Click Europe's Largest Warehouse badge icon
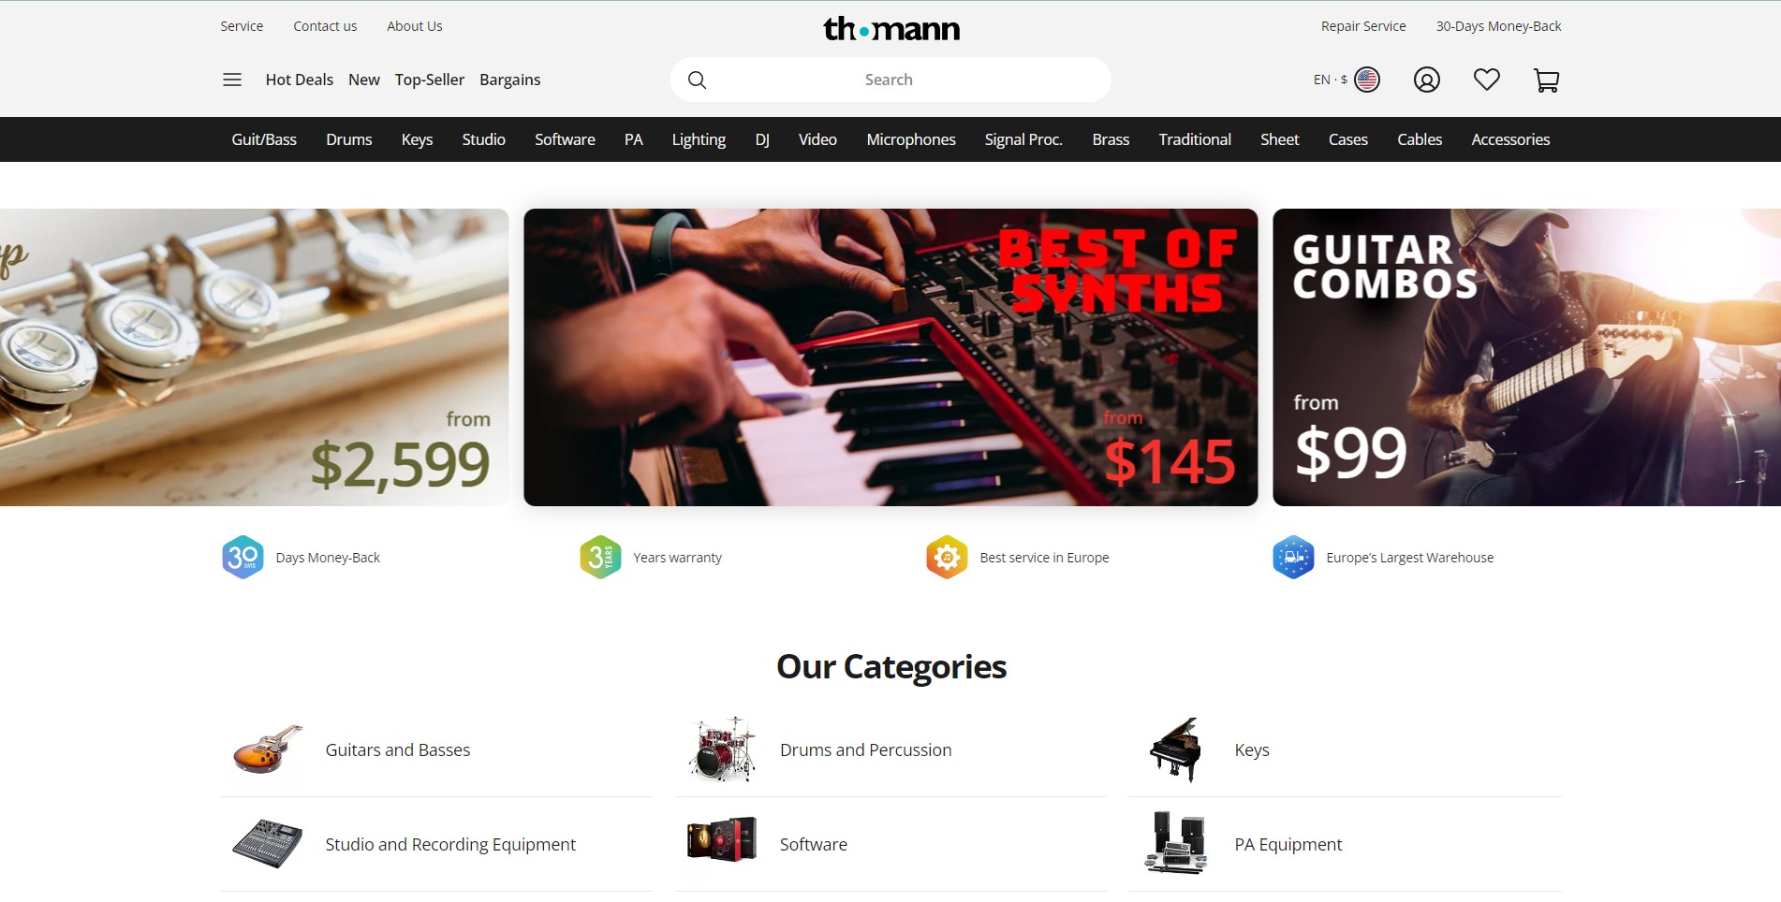This screenshot has height=902, width=1781. 1293,557
